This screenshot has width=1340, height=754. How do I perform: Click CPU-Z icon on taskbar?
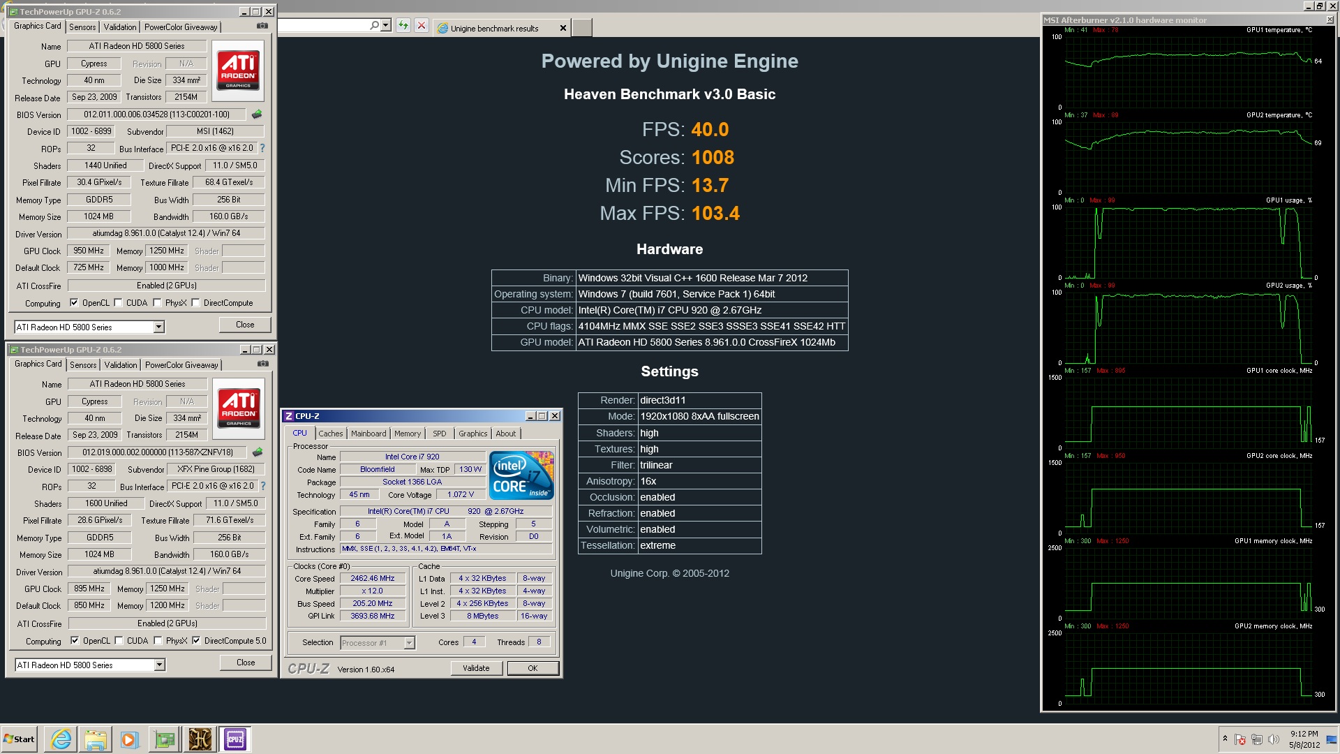click(235, 739)
